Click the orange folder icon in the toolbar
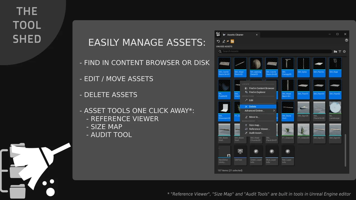The image size is (356, 200). [232, 41]
